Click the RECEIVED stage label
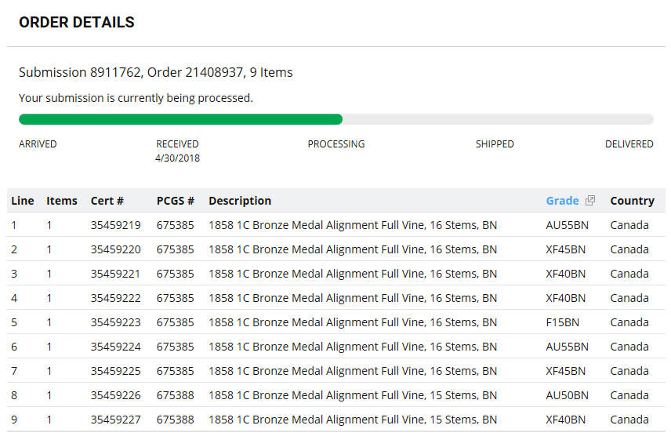 (177, 144)
